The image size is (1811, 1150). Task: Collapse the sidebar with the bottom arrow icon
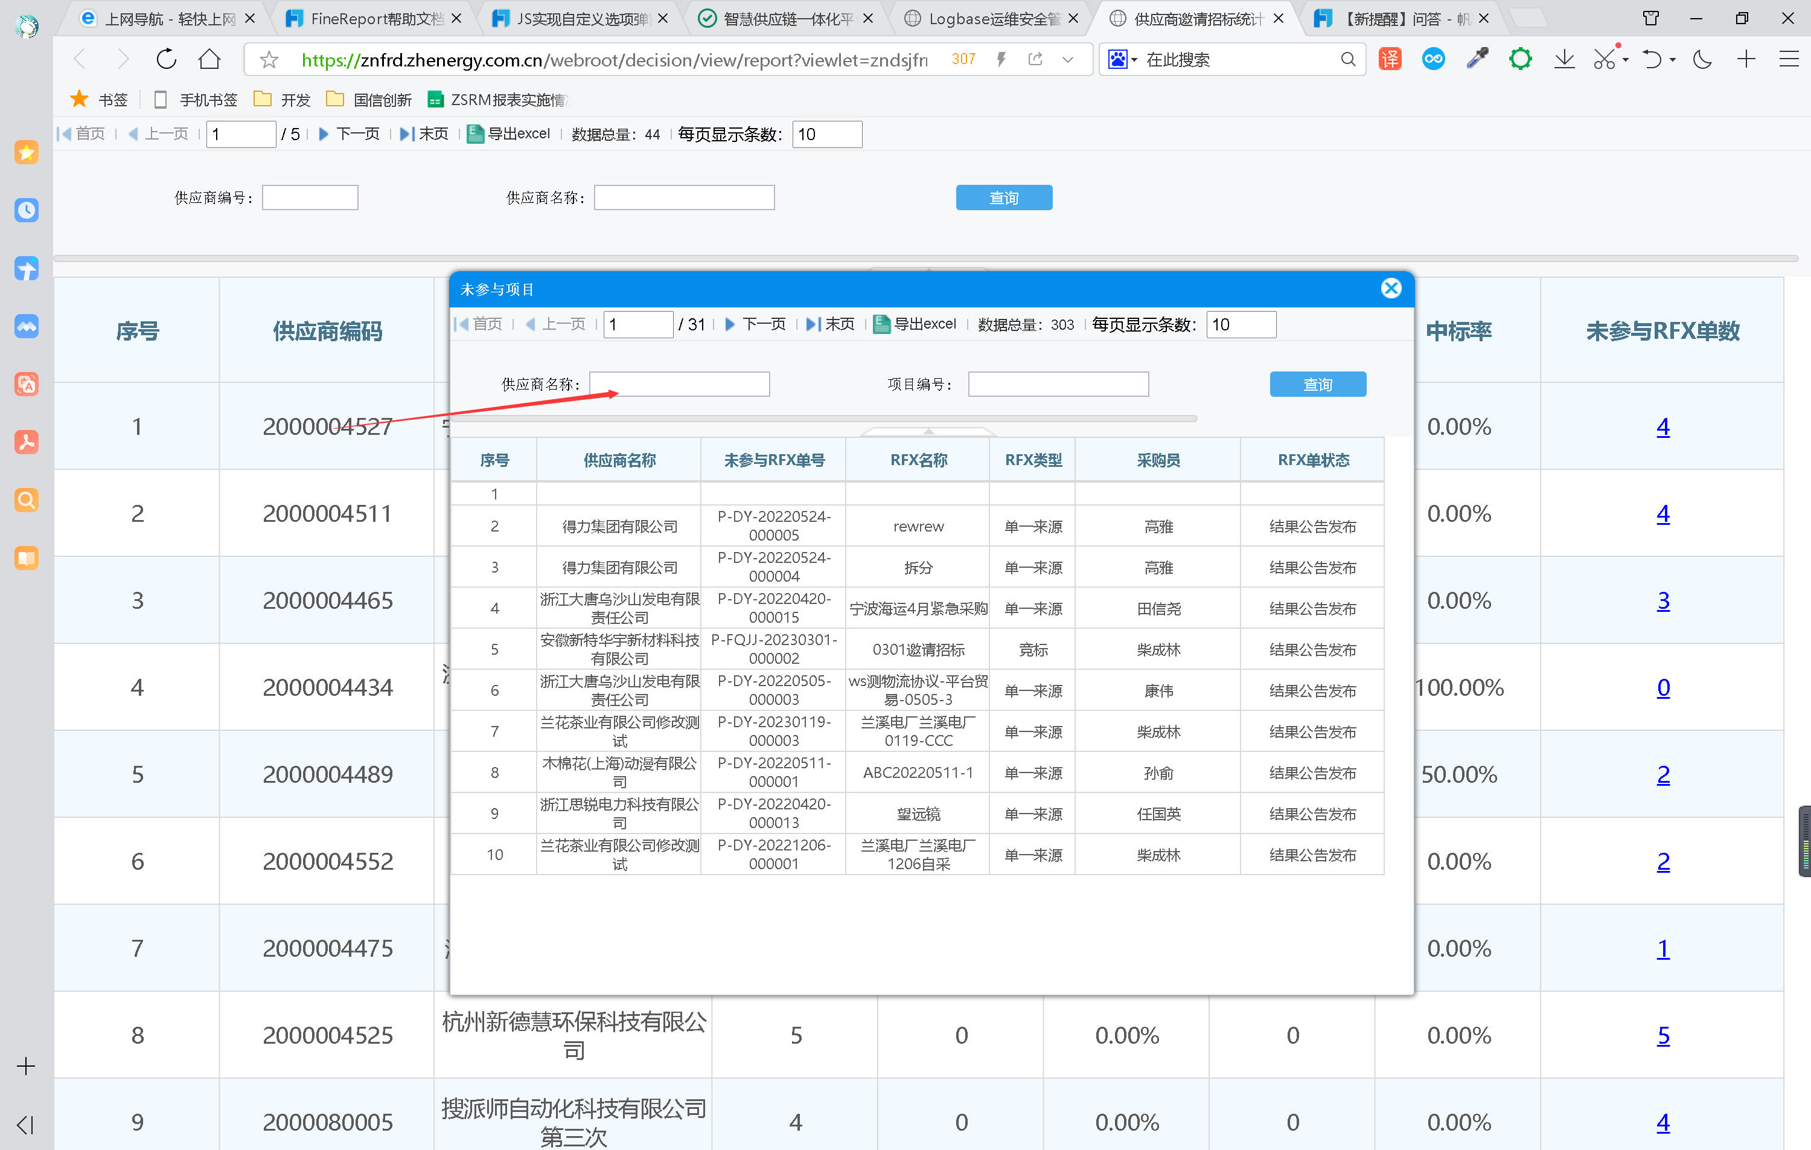(x=25, y=1125)
